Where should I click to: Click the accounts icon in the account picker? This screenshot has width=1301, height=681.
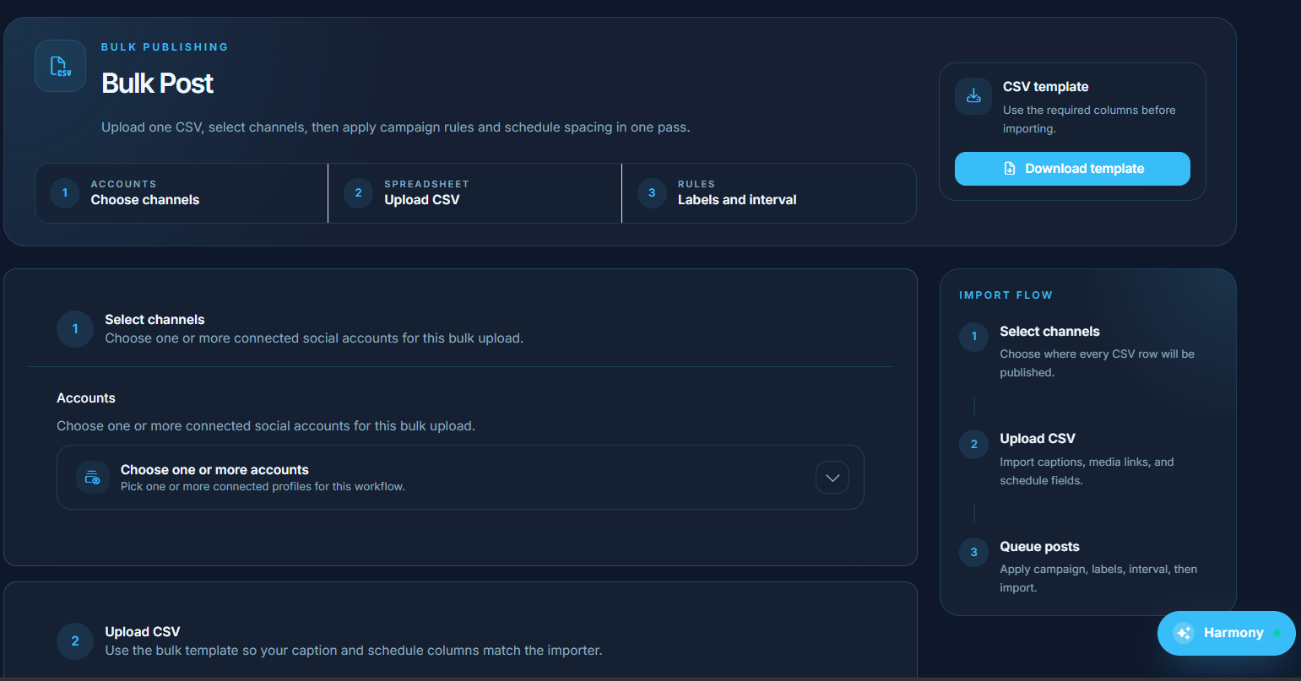[x=93, y=478]
